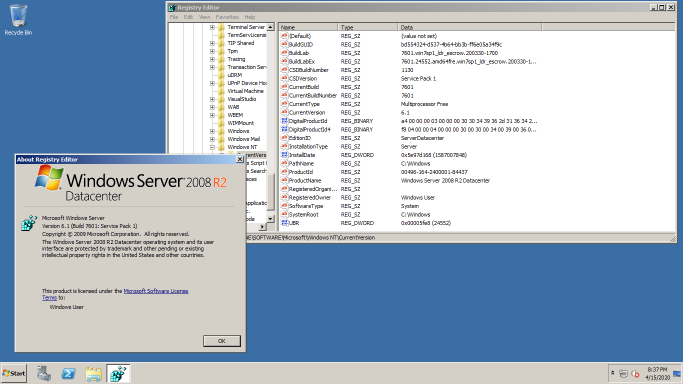The image size is (683, 384).
Task: Click the (Default) value icon
Action: 284,36
